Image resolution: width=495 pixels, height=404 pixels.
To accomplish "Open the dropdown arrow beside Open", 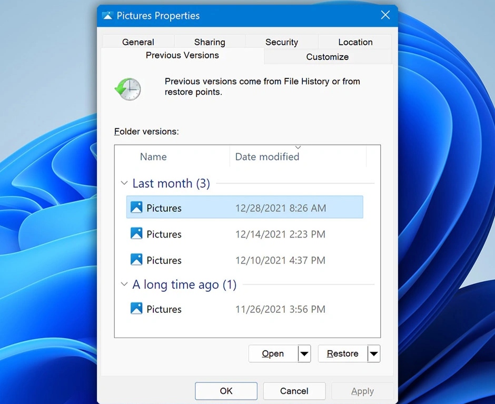I will (304, 354).
